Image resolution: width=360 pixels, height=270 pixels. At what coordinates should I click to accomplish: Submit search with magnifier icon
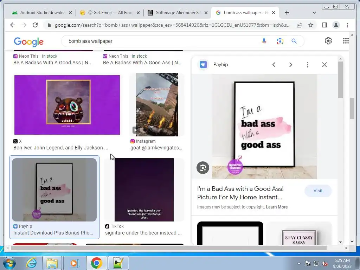[294, 41]
